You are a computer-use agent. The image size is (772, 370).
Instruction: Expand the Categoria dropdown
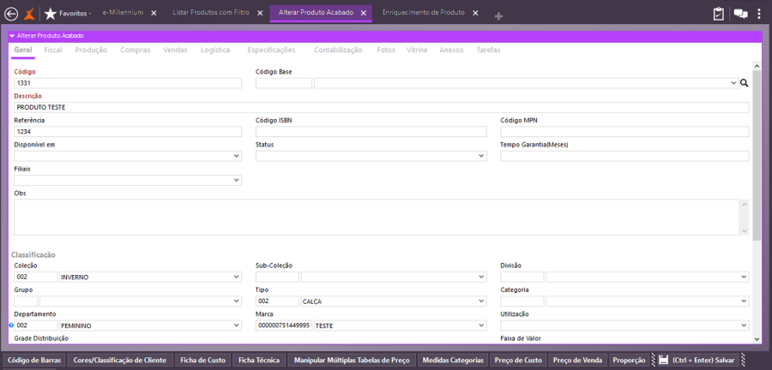[745, 301]
